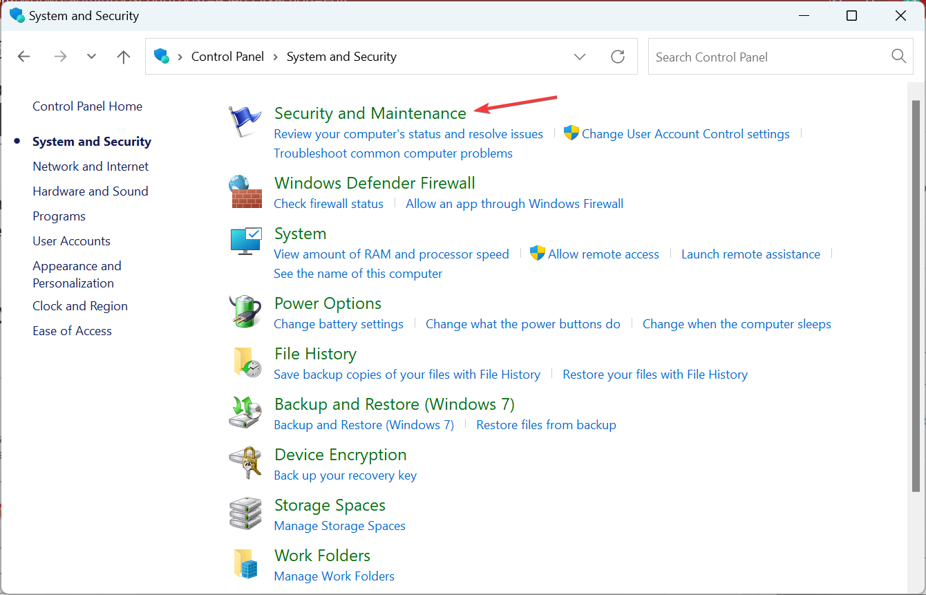The image size is (926, 595).
Task: Click Restore your files with File History
Action: coord(655,375)
